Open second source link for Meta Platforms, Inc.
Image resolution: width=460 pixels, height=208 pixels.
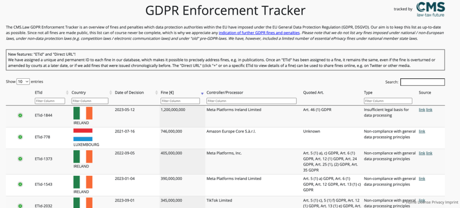pos(429,153)
